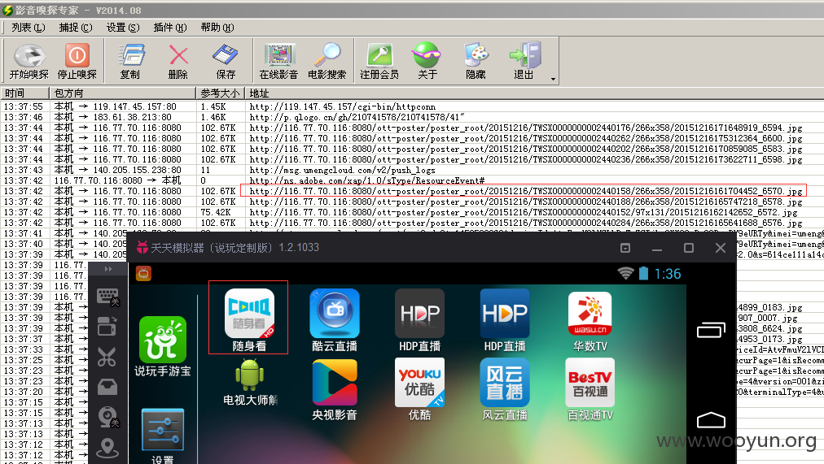Launch 央视影音 app in emulator

pyautogui.click(x=335, y=390)
